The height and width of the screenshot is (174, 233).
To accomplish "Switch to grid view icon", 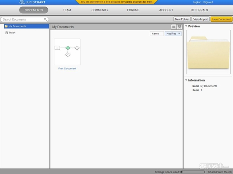I will point(179,27).
